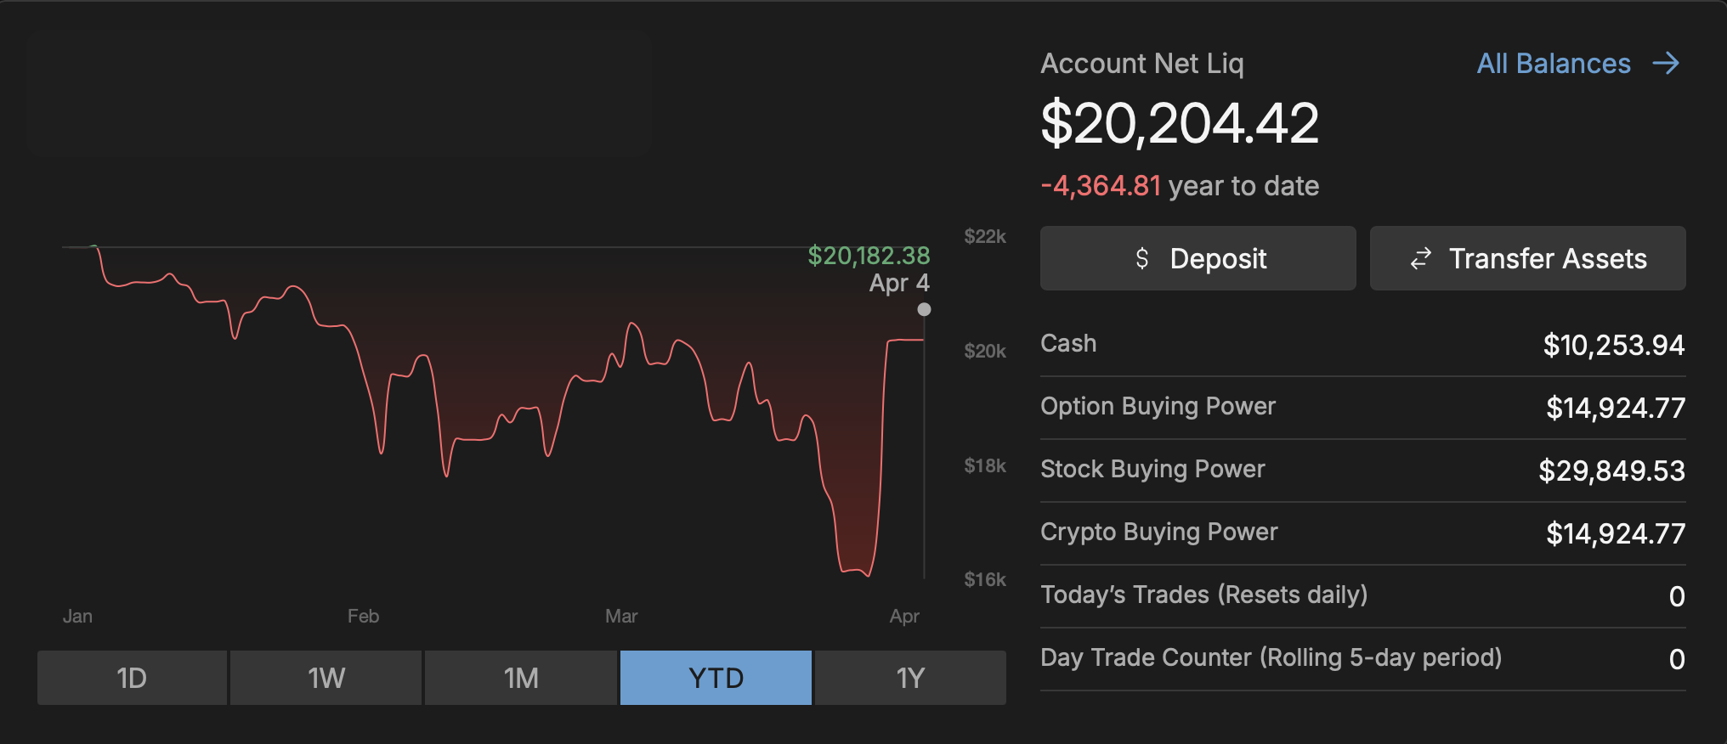
Task: Click the Day Trade Counter row label
Action: [1271, 657]
